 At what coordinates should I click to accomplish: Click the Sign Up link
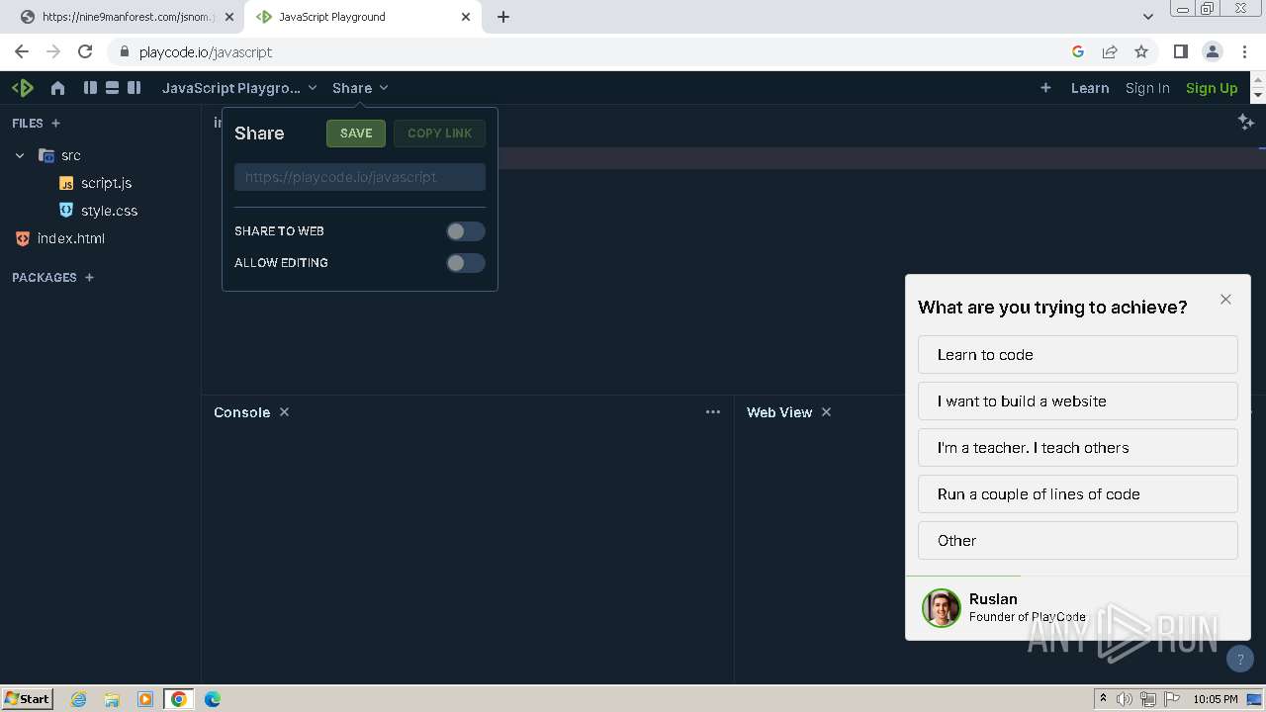click(1212, 88)
